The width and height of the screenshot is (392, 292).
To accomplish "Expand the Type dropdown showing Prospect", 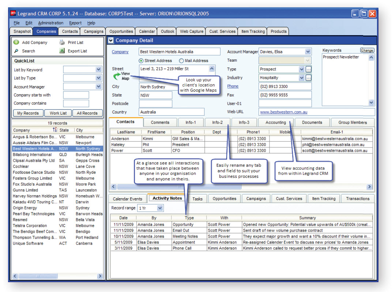I will (x=302, y=69).
